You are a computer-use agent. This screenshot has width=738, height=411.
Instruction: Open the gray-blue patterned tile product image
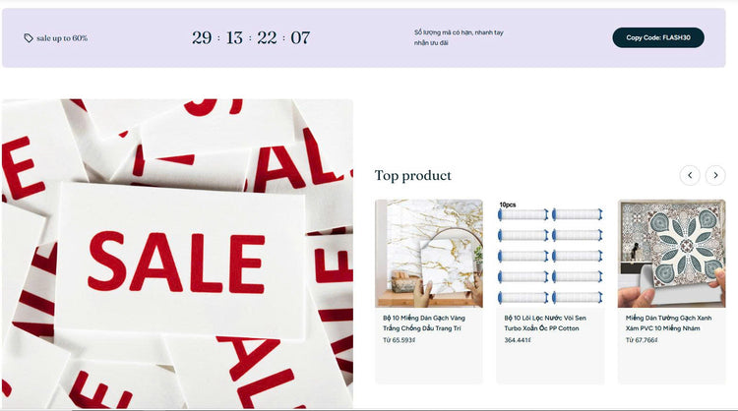pyautogui.click(x=672, y=254)
